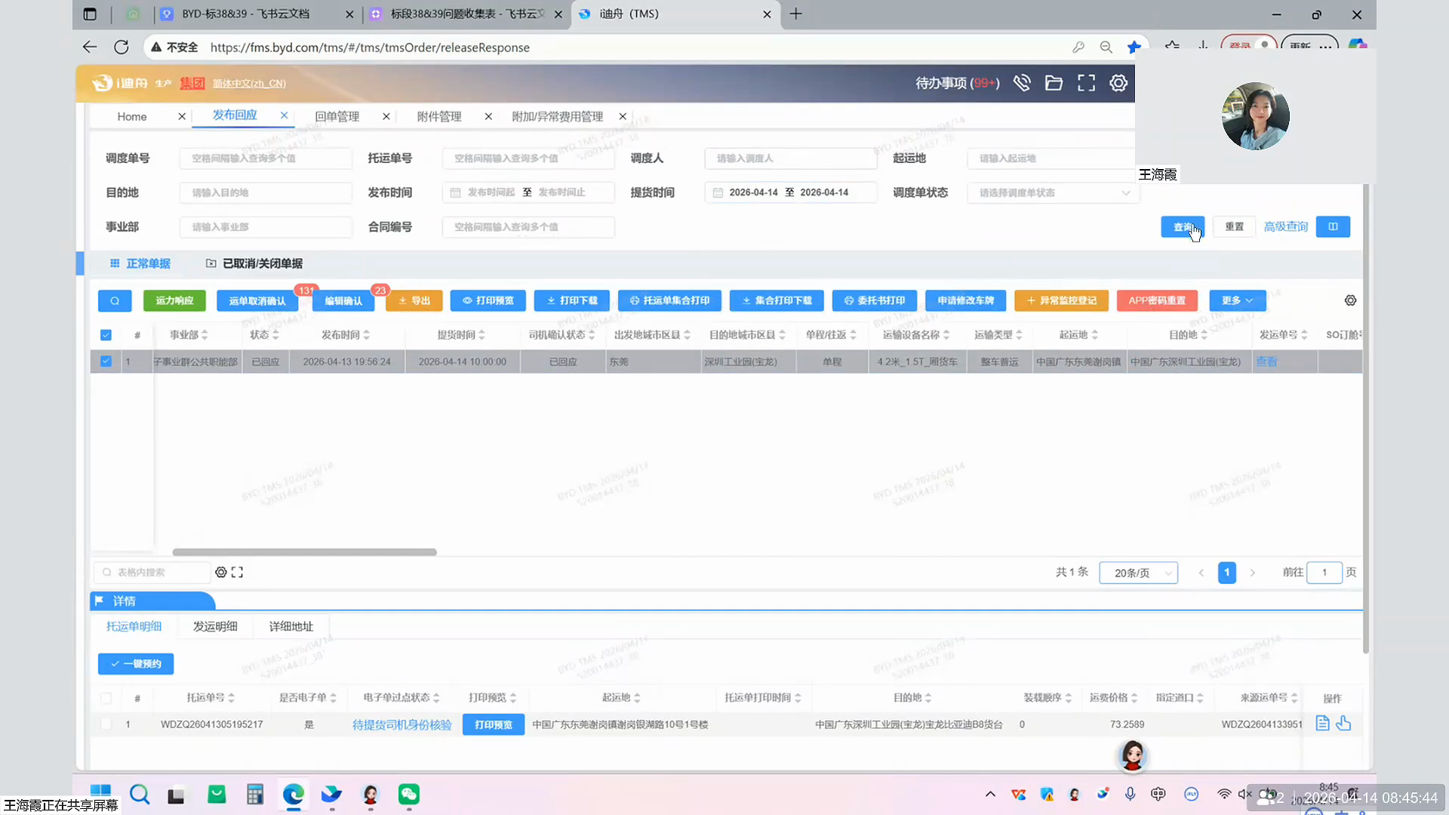Image resolution: width=1449 pixels, height=815 pixels.
Task: Click the document icon in 操作 column
Action: pyautogui.click(x=1322, y=724)
